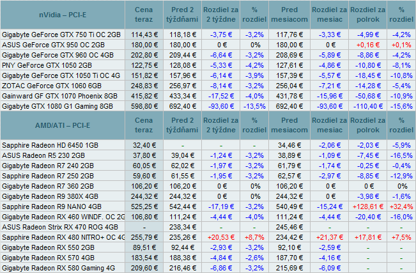Select the 238,34 € price for RX 470
The image size is (416, 273).
pyautogui.click(x=183, y=227)
